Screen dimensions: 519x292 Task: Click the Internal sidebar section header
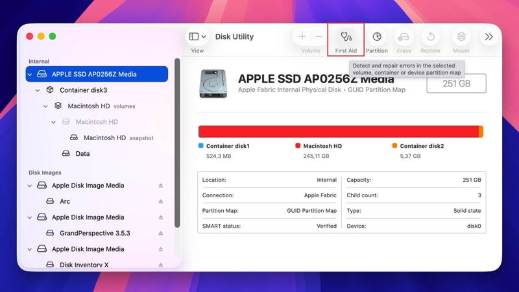39,61
